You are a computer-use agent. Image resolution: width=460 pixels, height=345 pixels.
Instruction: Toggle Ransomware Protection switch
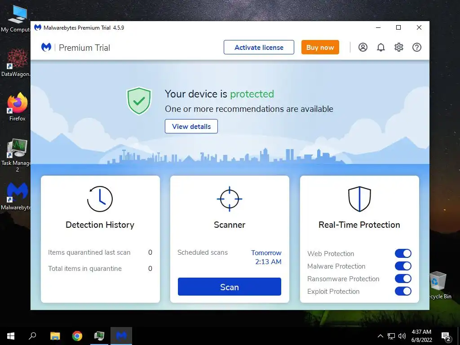403,279
